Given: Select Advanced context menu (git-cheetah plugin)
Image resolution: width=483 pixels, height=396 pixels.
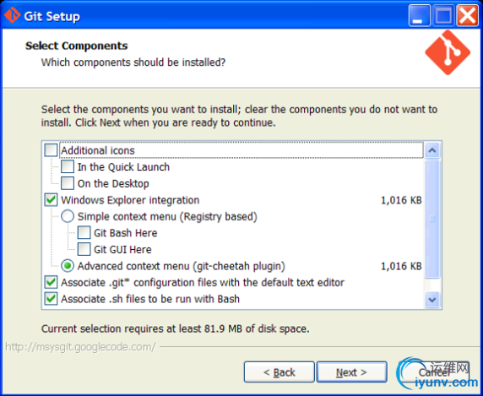Looking at the screenshot, I should (x=68, y=266).
